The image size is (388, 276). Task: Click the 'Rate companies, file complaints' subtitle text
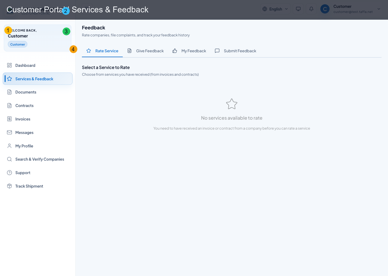tap(136, 35)
